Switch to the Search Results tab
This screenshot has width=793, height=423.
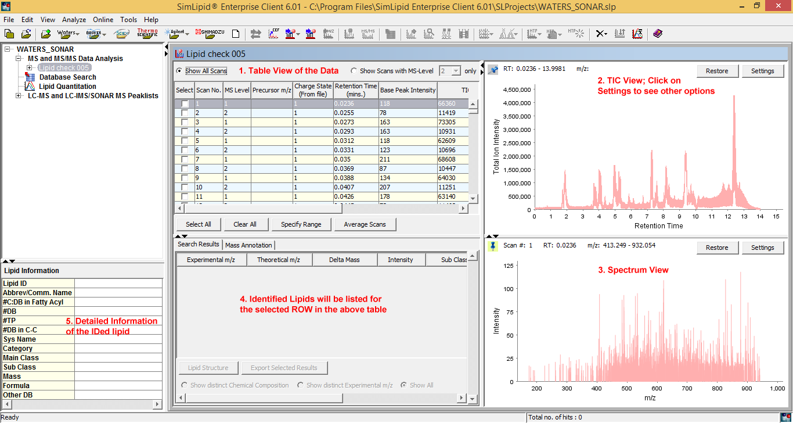pos(199,244)
